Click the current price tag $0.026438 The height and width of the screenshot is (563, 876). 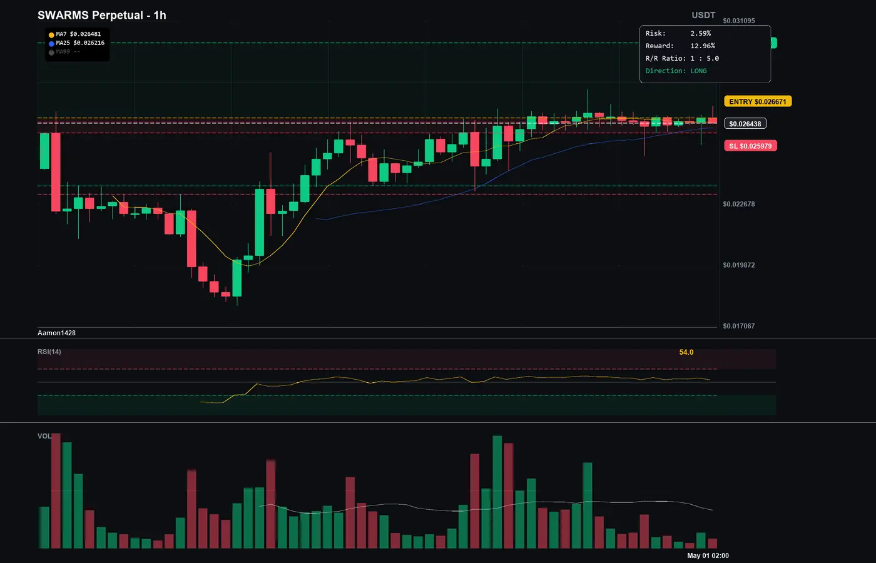(x=745, y=124)
